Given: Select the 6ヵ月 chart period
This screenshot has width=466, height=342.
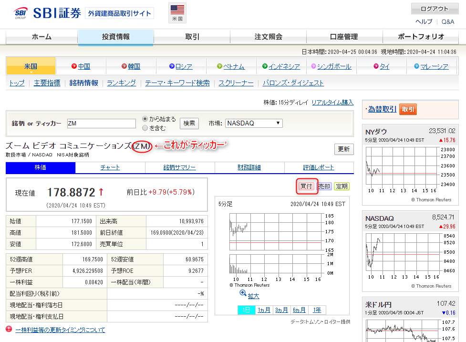Looking at the screenshot, I should (x=299, y=310).
